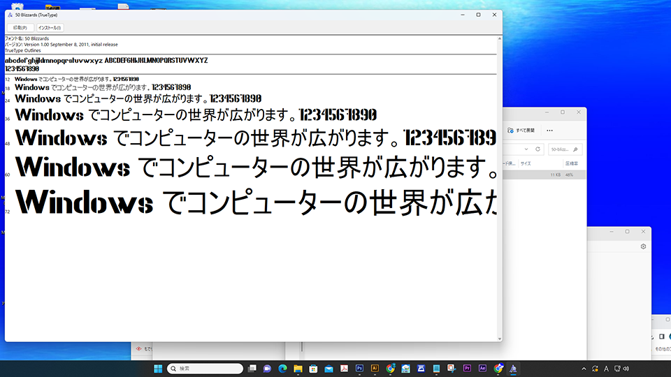Click the Windows Start button
The width and height of the screenshot is (671, 377).
click(157, 368)
